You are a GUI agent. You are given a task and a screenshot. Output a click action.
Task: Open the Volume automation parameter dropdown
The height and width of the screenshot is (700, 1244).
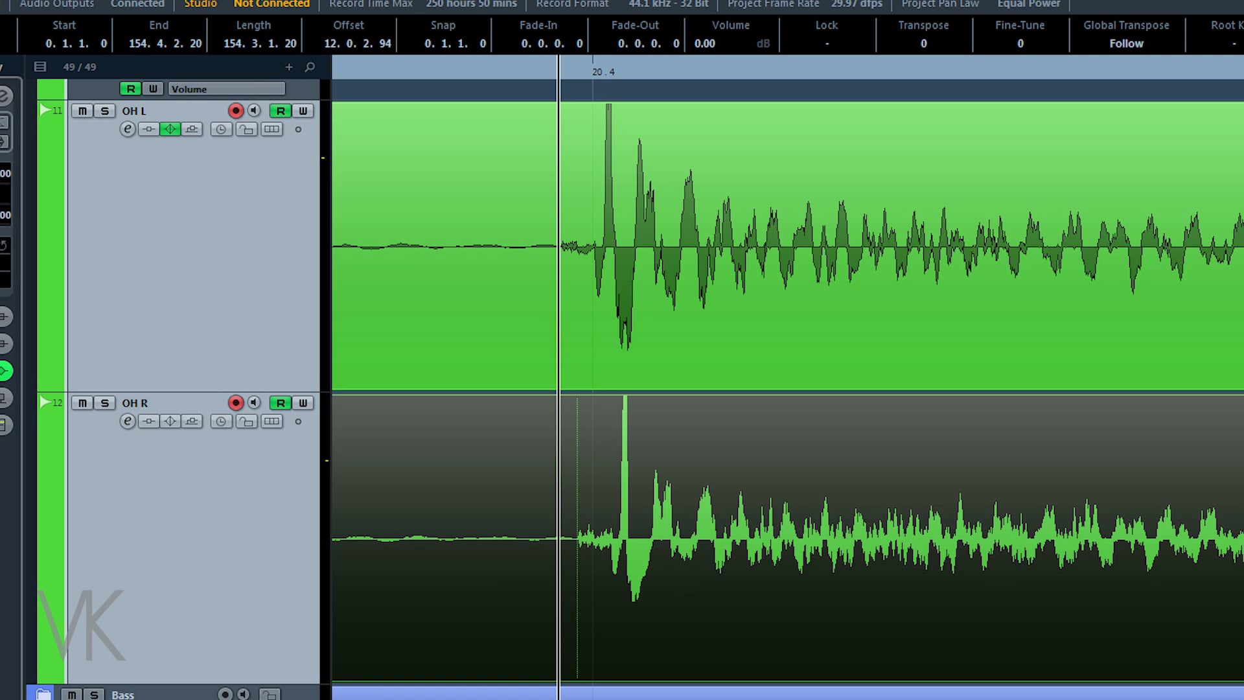tap(226, 89)
